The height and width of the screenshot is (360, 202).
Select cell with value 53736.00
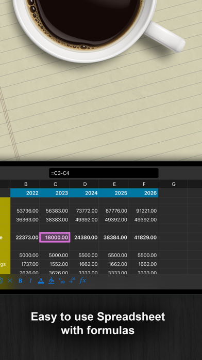tap(25, 211)
